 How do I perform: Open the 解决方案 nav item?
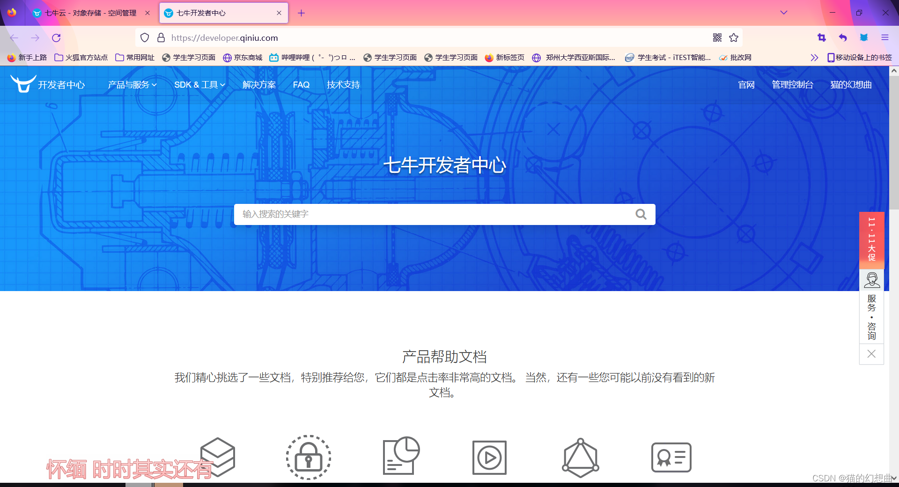click(x=259, y=85)
